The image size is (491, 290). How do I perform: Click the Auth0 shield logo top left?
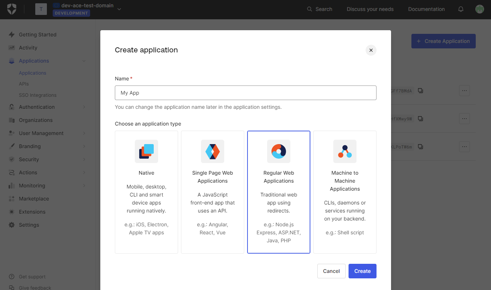pos(11,9)
